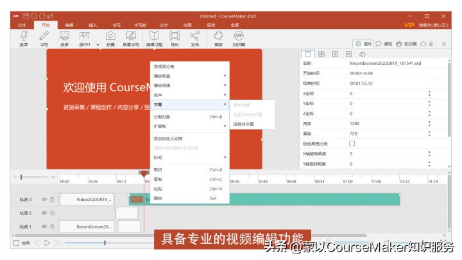Select the 书写 pencil tool
This screenshot has width=462, height=260.
[x=44, y=36]
